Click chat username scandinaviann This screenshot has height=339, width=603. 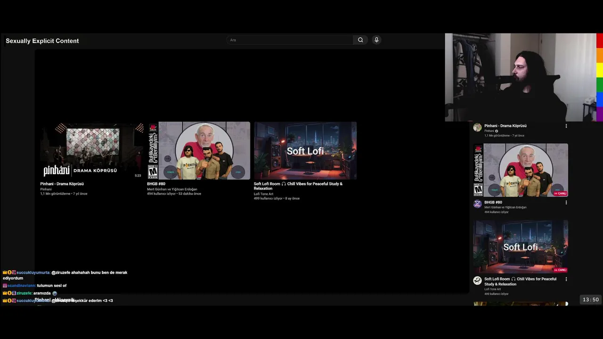click(22, 285)
